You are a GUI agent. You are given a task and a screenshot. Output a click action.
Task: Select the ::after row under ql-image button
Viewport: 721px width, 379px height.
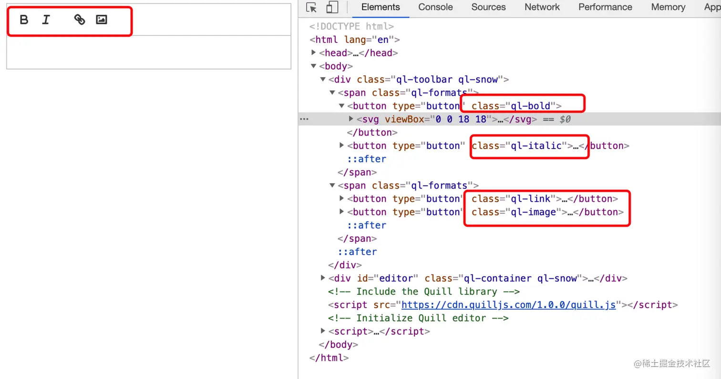367,225
